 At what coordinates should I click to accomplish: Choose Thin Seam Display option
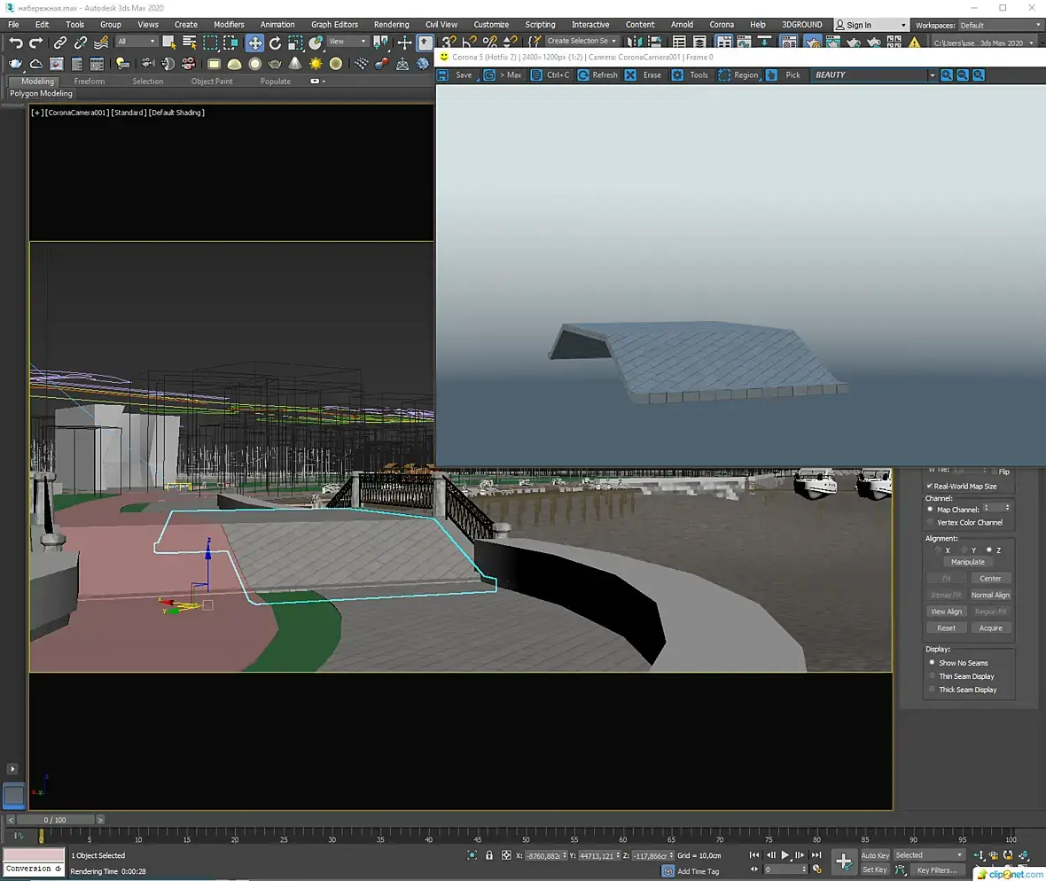[x=932, y=676]
